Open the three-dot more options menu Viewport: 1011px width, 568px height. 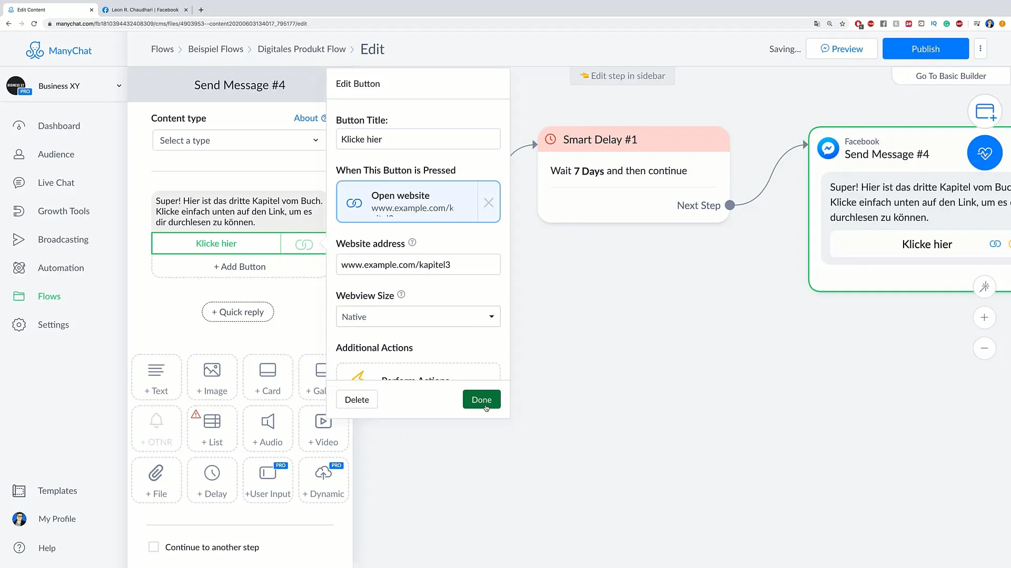point(980,48)
